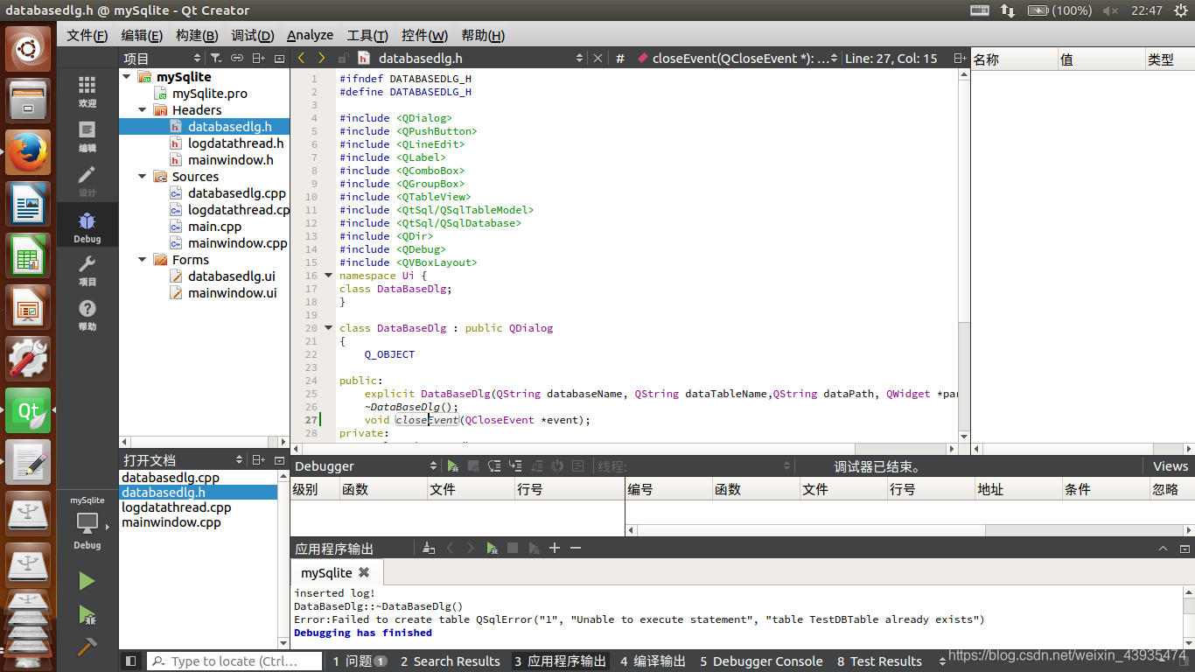Click the Line: 27, Col: 15 indicator
The image size is (1195, 672).
(891, 58)
